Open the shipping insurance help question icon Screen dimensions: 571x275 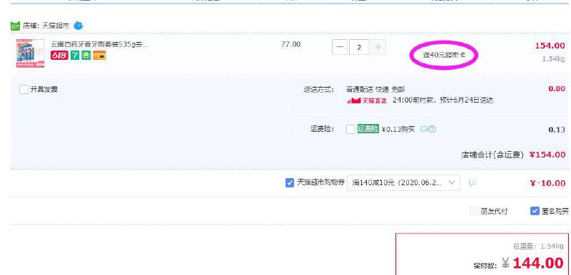[432, 129]
